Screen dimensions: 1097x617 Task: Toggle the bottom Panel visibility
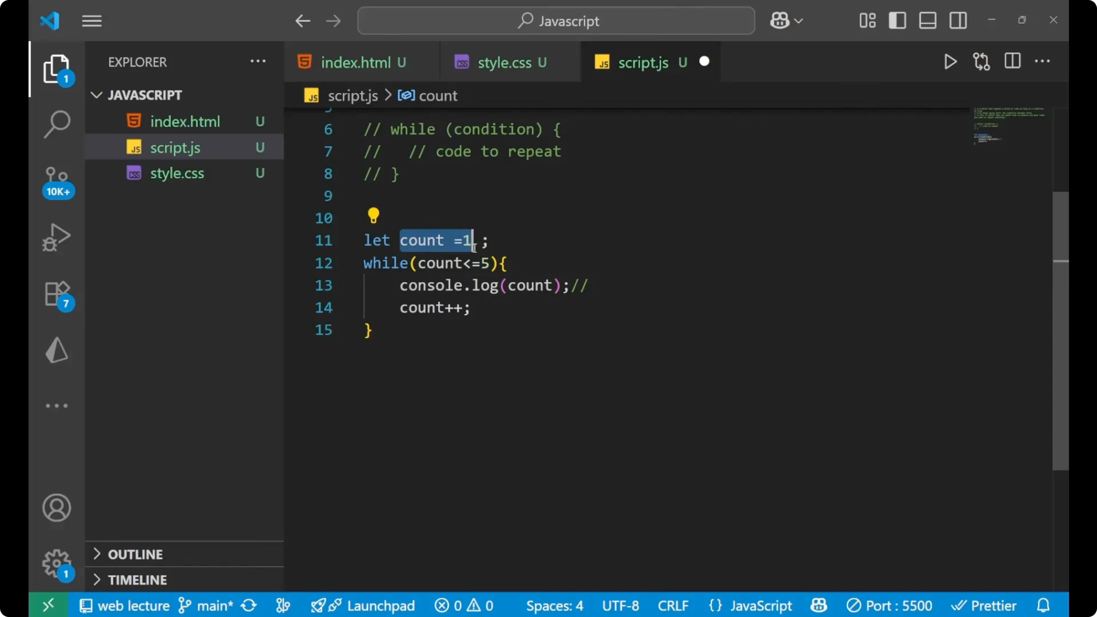click(x=927, y=20)
